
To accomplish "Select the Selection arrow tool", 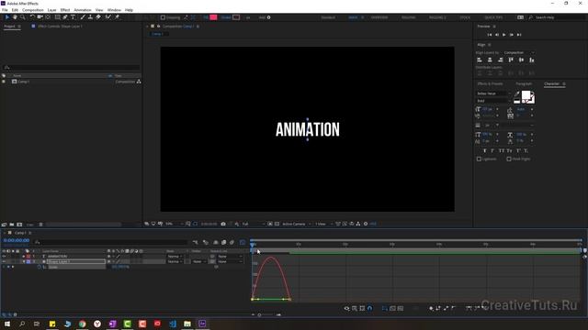I will (x=6, y=17).
